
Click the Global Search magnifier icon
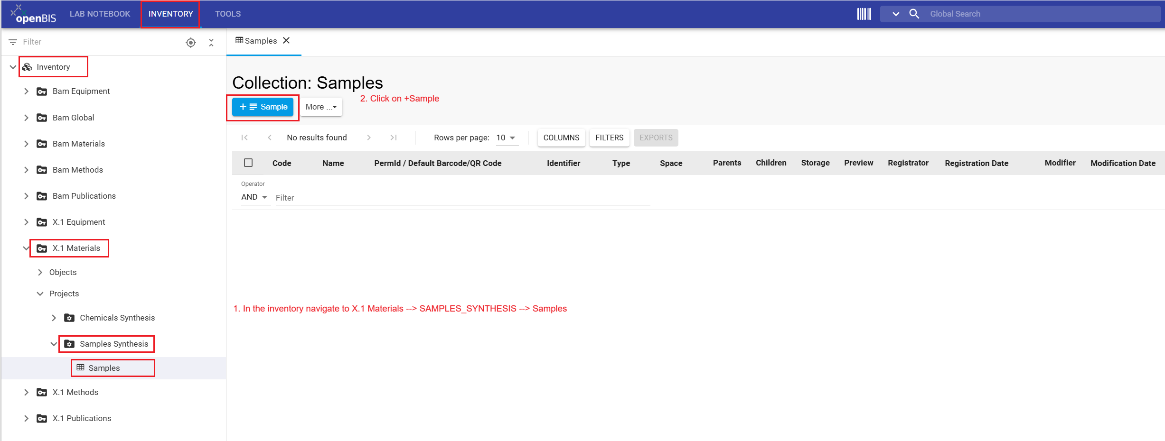[914, 14]
